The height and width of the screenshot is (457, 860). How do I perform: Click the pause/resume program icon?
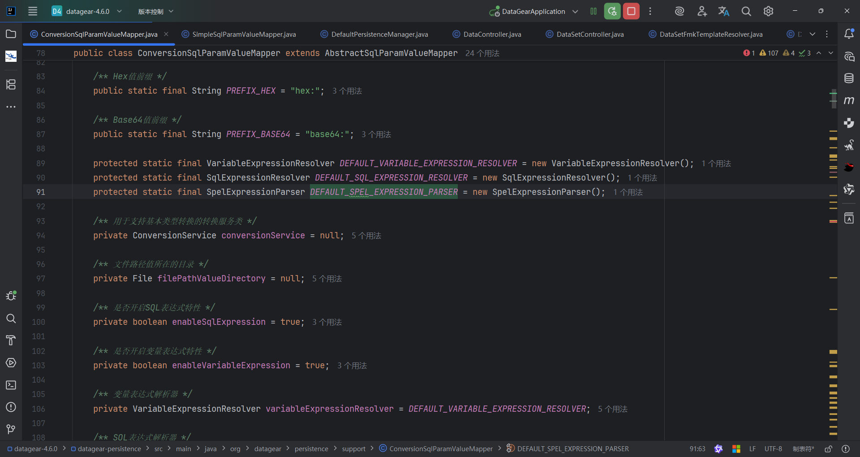click(x=593, y=11)
